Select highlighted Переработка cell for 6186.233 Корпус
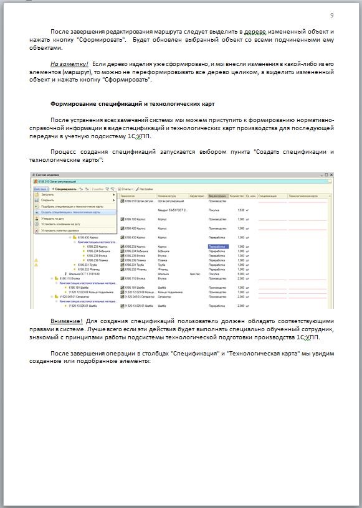 coord(218,247)
